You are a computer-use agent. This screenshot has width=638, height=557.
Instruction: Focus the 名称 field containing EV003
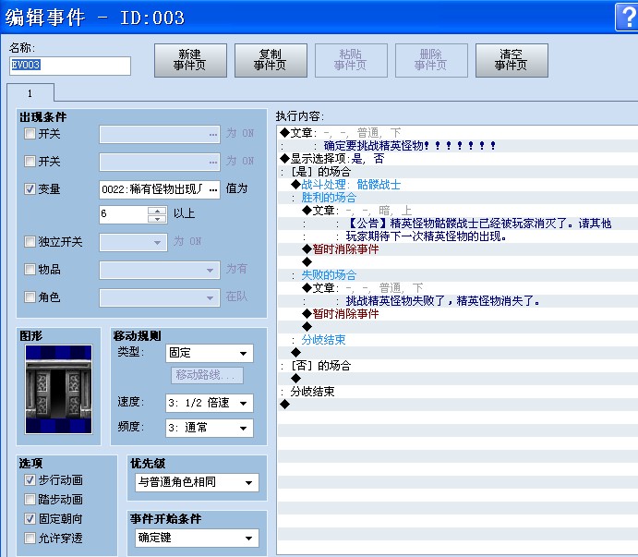[70, 66]
